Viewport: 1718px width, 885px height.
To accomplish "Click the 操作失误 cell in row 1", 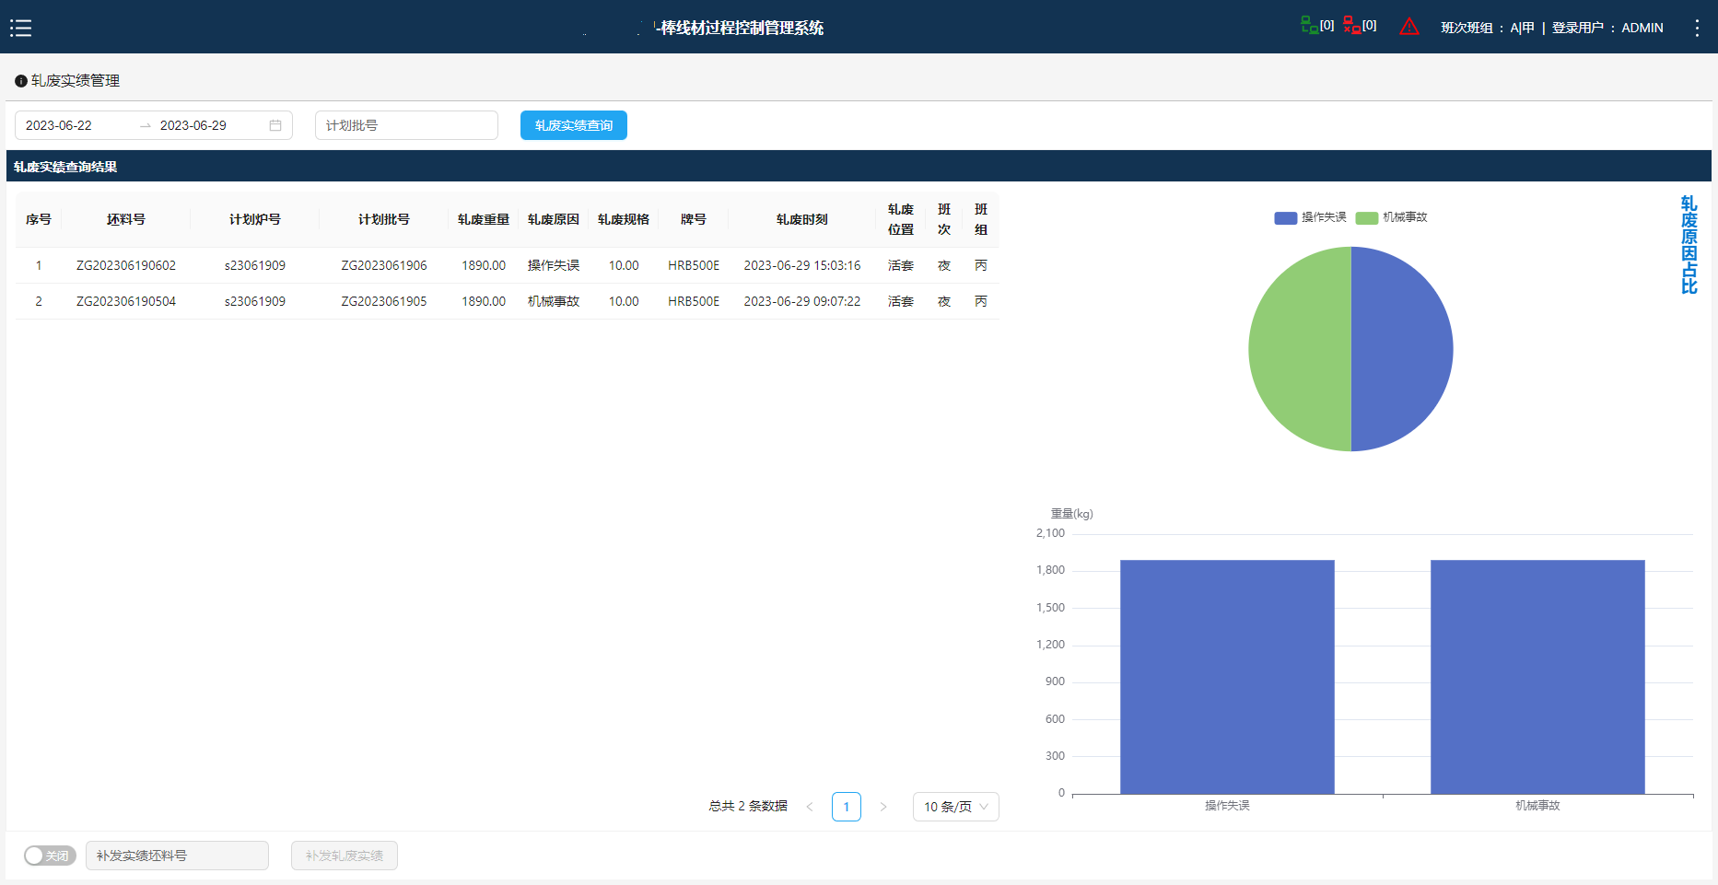I will [x=554, y=265].
